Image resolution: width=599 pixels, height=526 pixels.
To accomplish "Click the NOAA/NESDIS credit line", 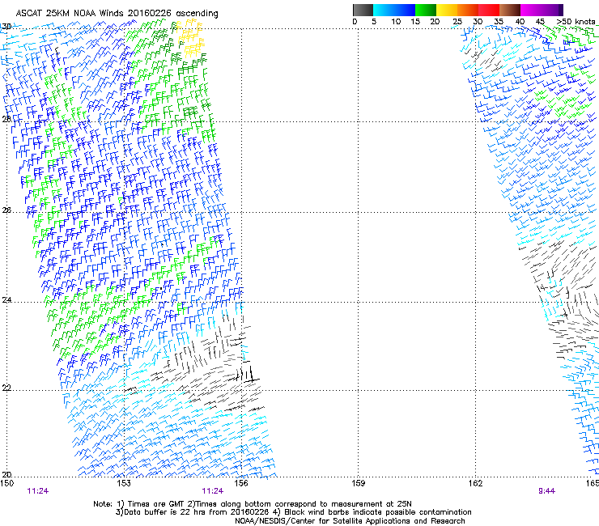I will (350, 521).
